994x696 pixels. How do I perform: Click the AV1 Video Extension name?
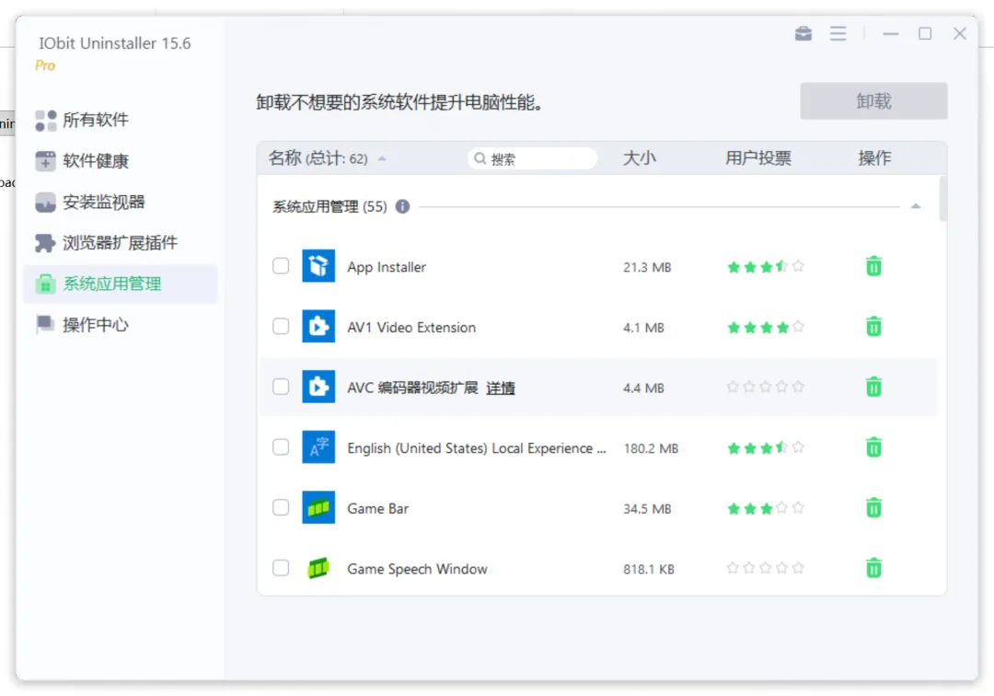[411, 328]
